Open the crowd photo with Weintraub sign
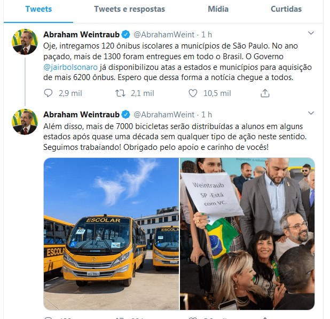The image size is (330, 319). pos(247,234)
